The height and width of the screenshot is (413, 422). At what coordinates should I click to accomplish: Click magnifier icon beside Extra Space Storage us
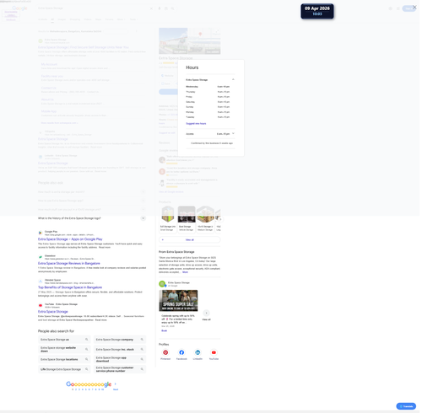tap(87, 340)
